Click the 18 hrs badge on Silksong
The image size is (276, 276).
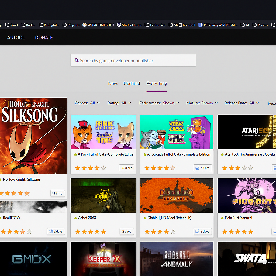[x=58, y=193]
